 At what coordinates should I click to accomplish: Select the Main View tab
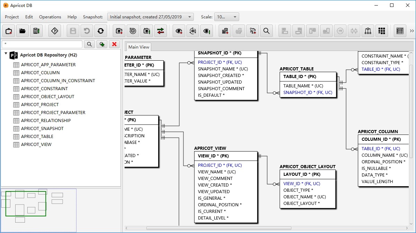(x=139, y=47)
